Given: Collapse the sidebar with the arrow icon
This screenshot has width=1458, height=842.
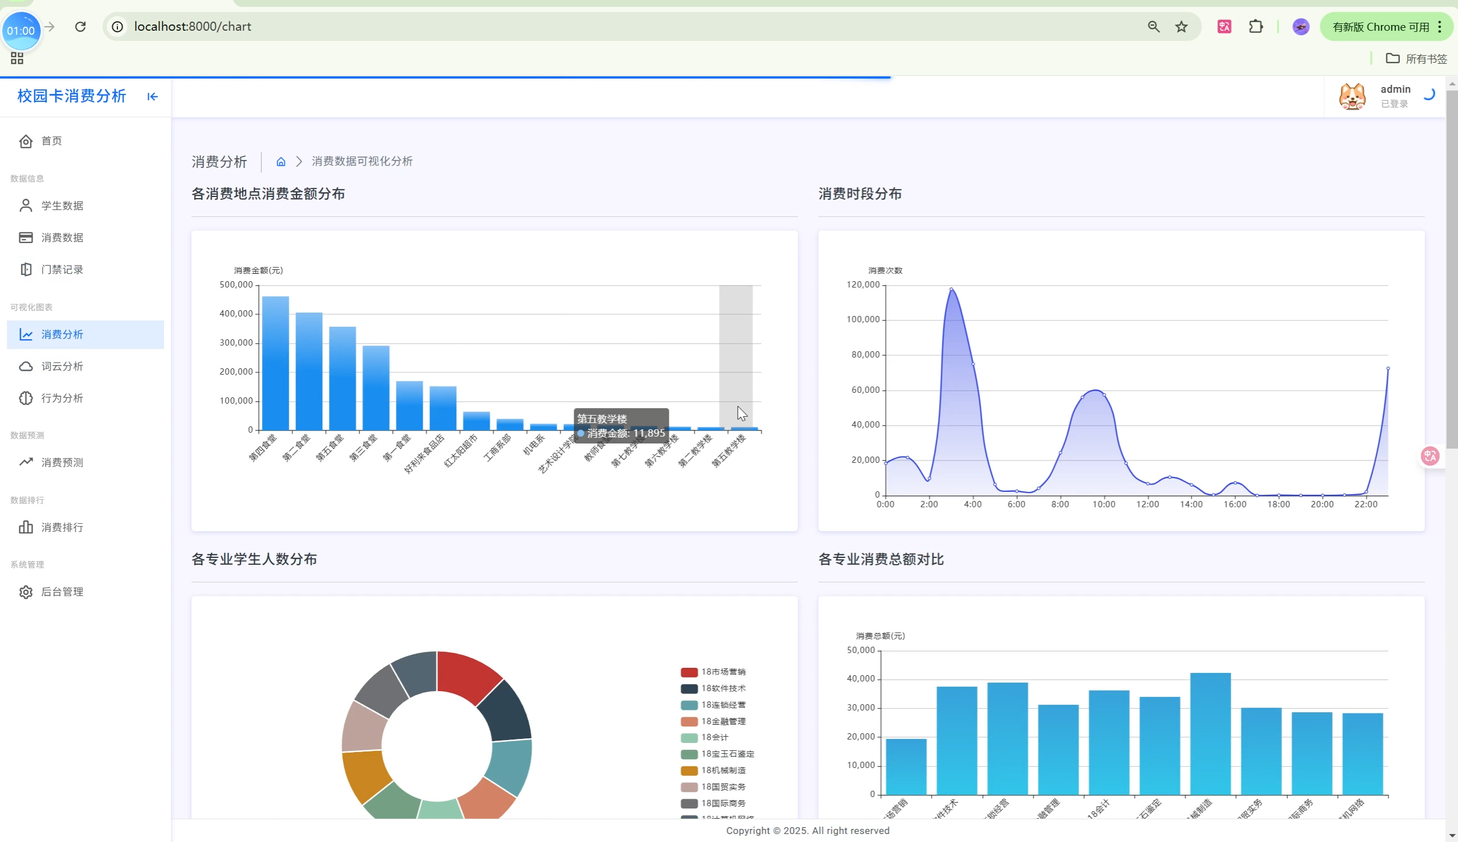Looking at the screenshot, I should click(x=152, y=97).
